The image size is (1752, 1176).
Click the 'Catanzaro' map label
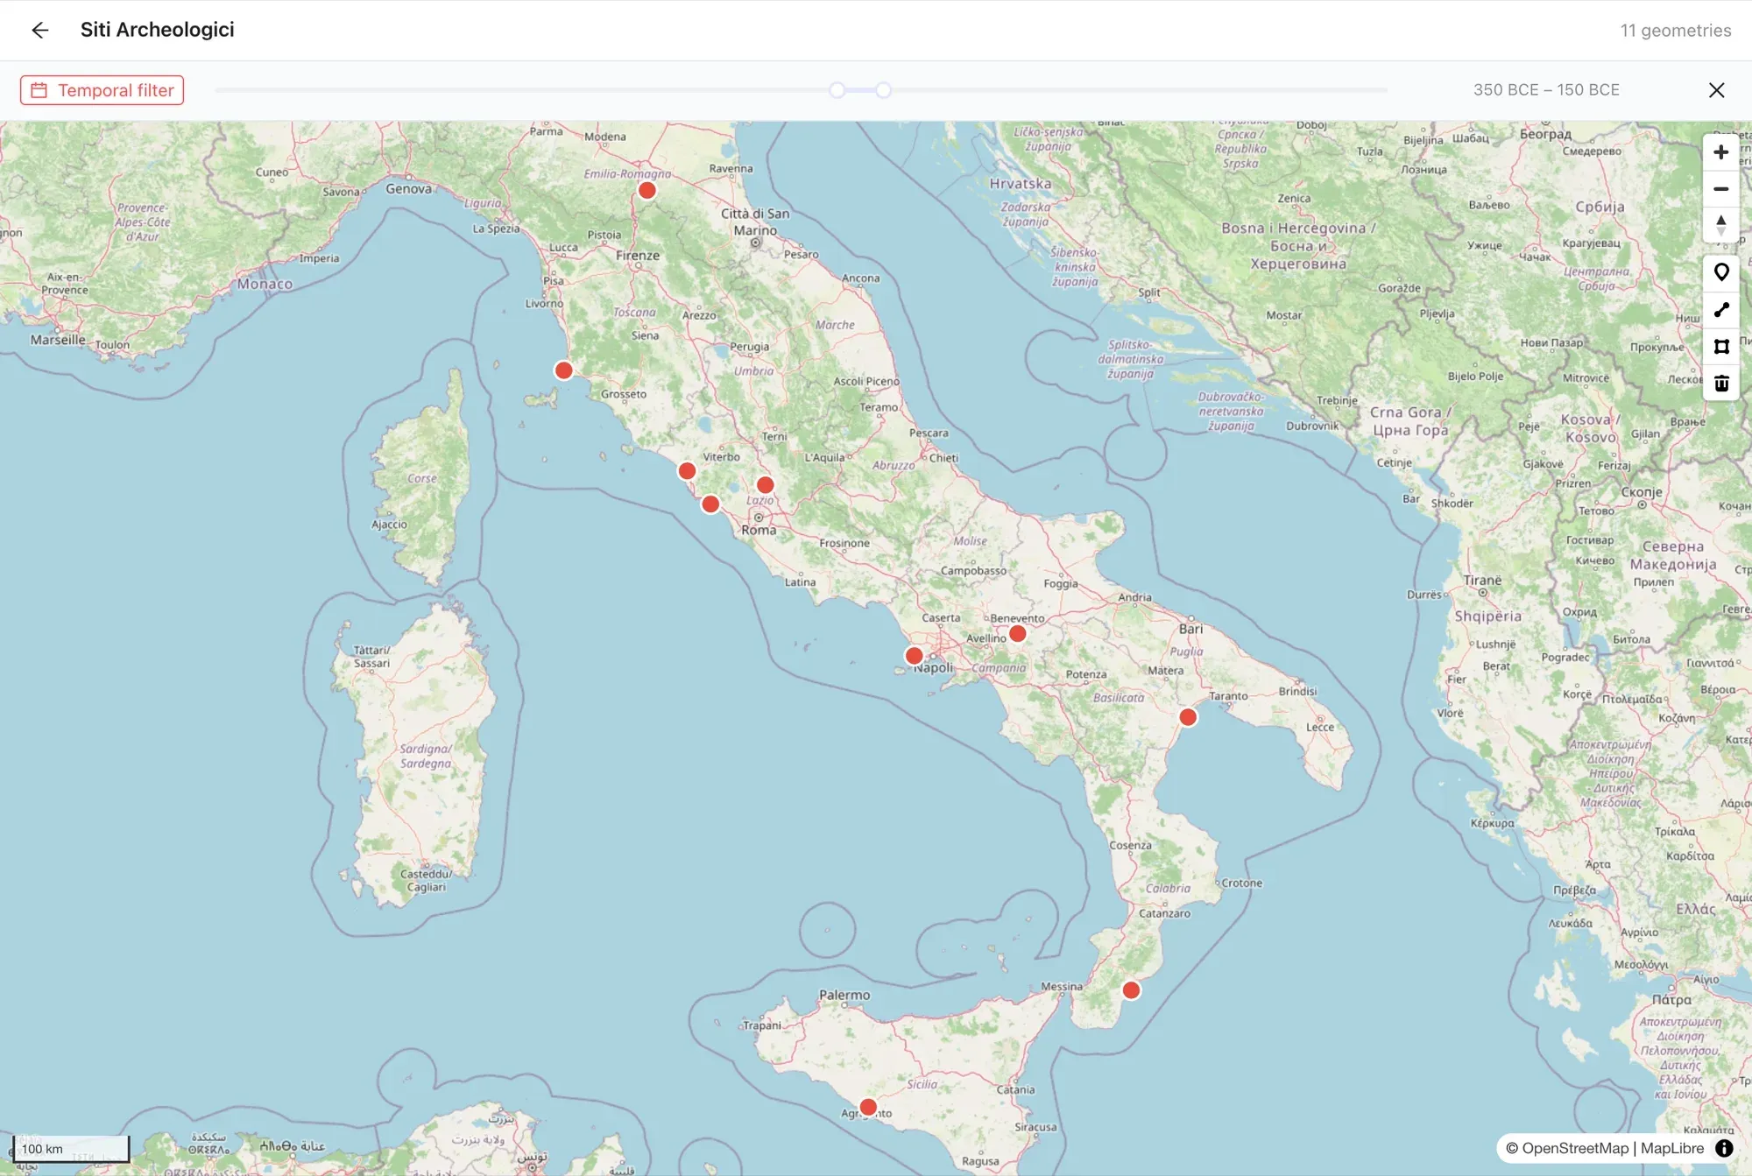[x=1164, y=913]
